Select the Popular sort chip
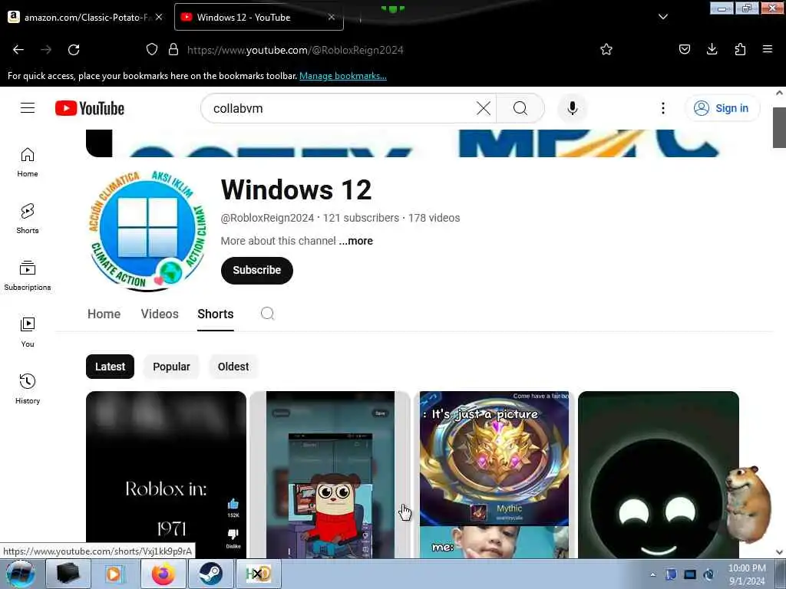Screen dimensions: 786x589 (171, 367)
